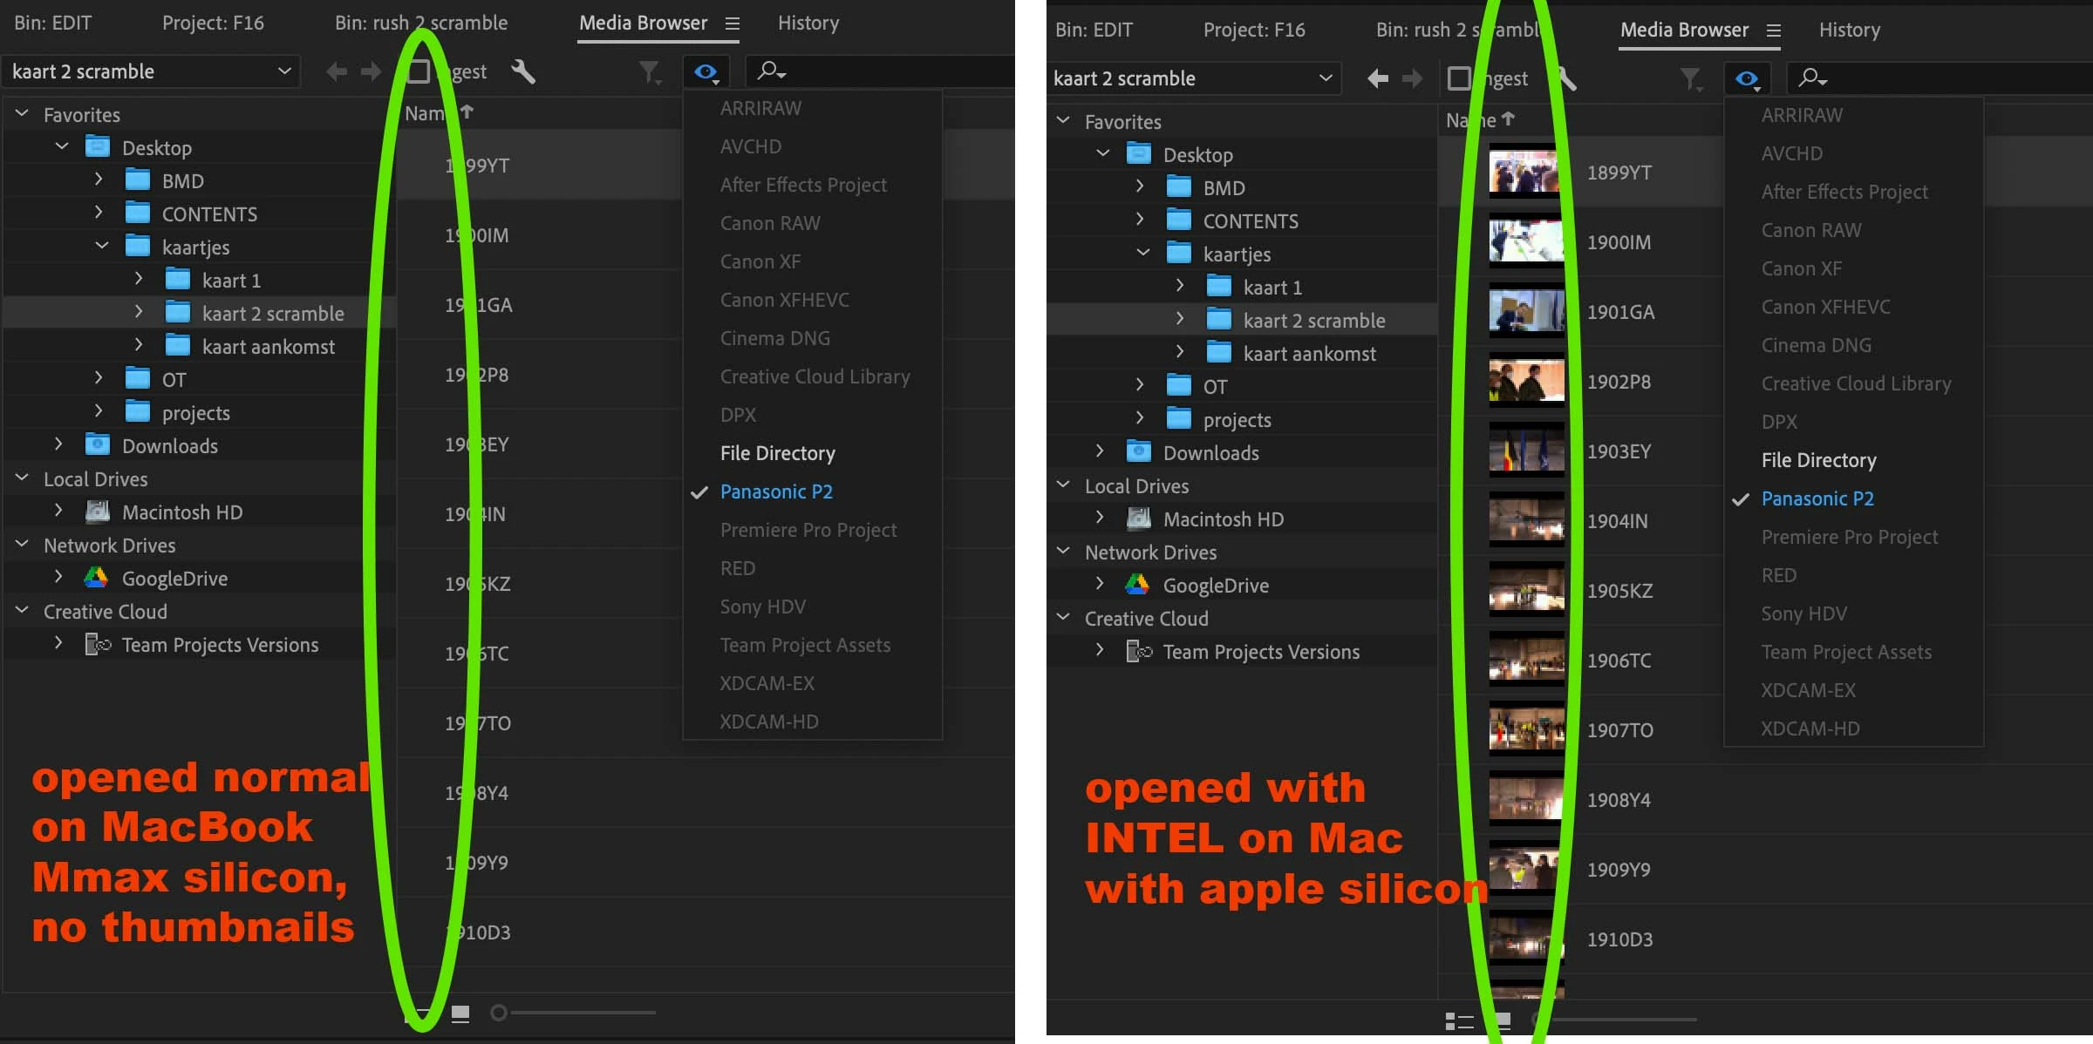Click the forward arrow in the no-thumbnails panel
Image resolution: width=2093 pixels, height=1044 pixels.
coord(372,71)
